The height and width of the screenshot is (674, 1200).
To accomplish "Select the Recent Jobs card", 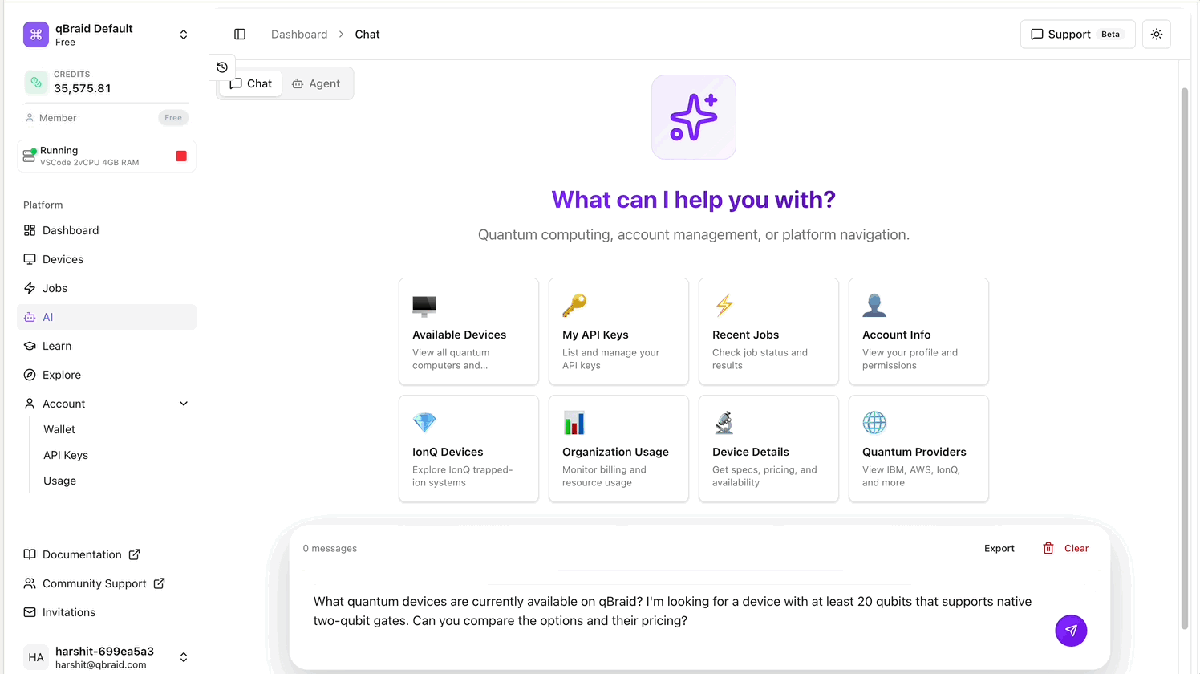I will coord(768,331).
